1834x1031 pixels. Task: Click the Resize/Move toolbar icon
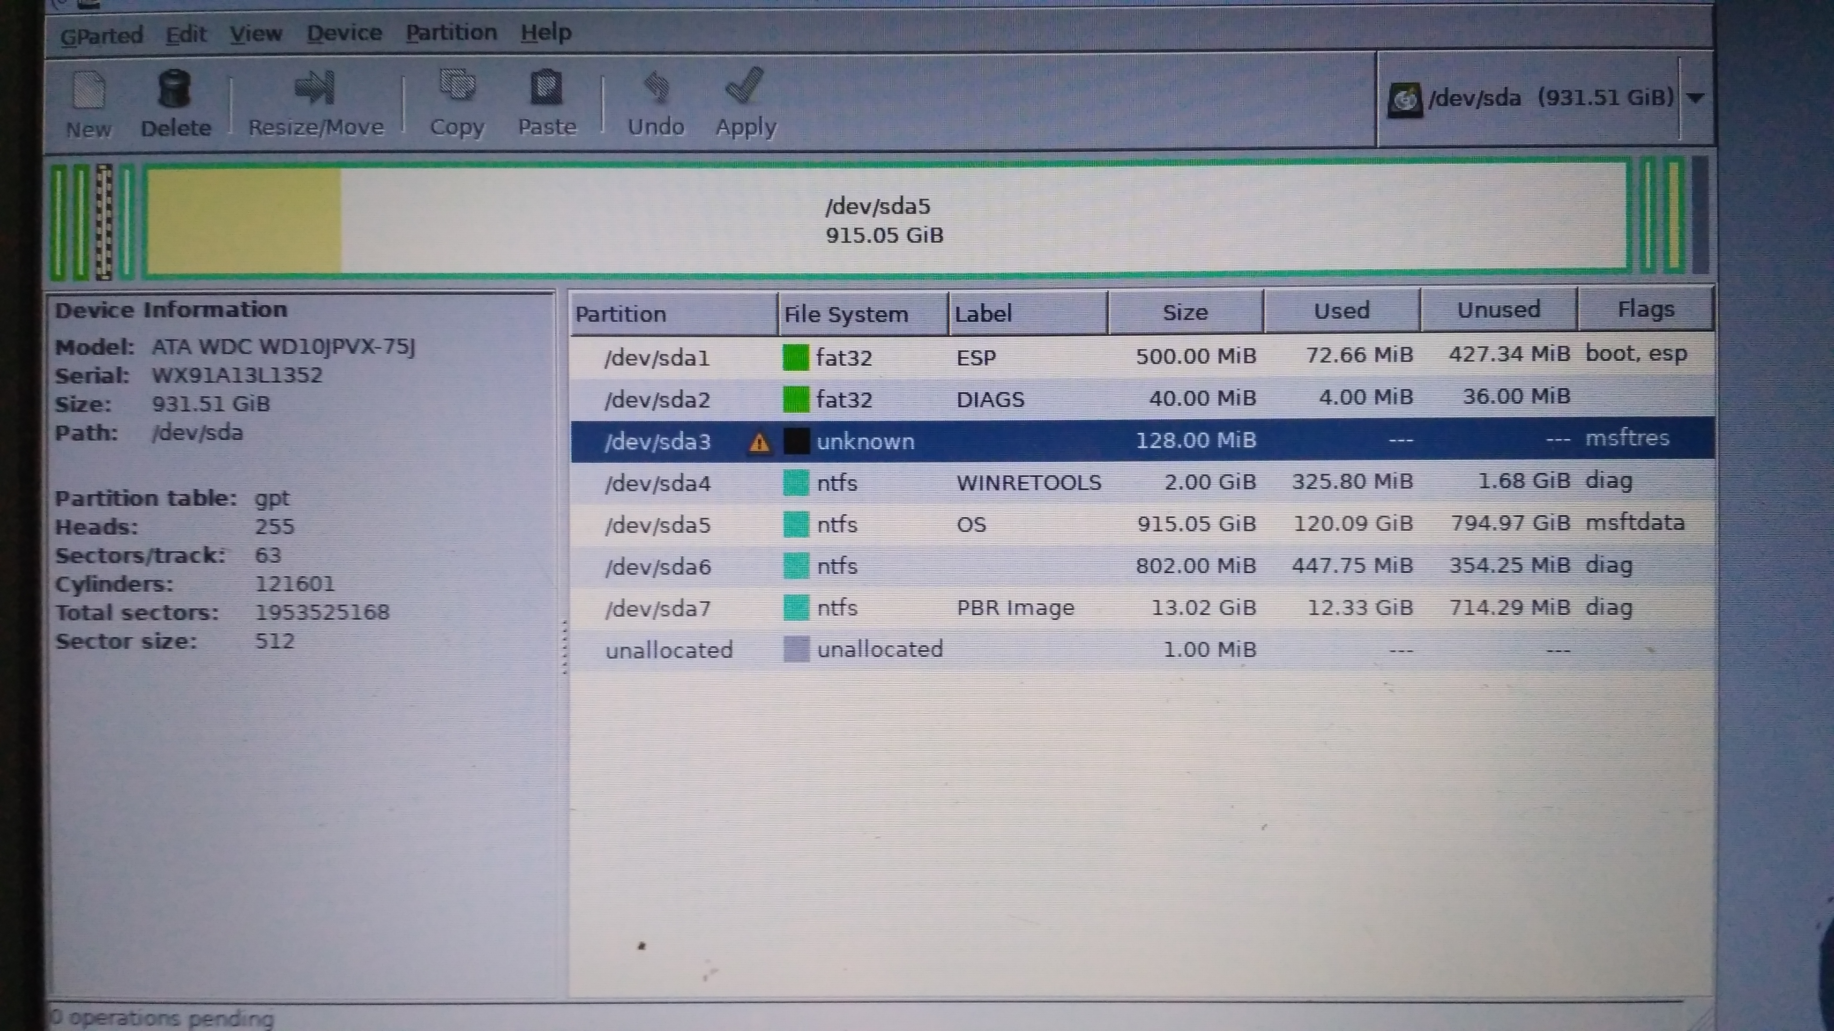(314, 88)
